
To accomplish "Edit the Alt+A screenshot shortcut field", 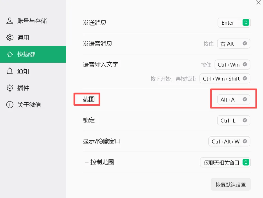I will [234, 100].
